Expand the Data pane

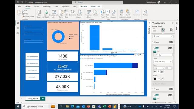(x=177, y=23)
